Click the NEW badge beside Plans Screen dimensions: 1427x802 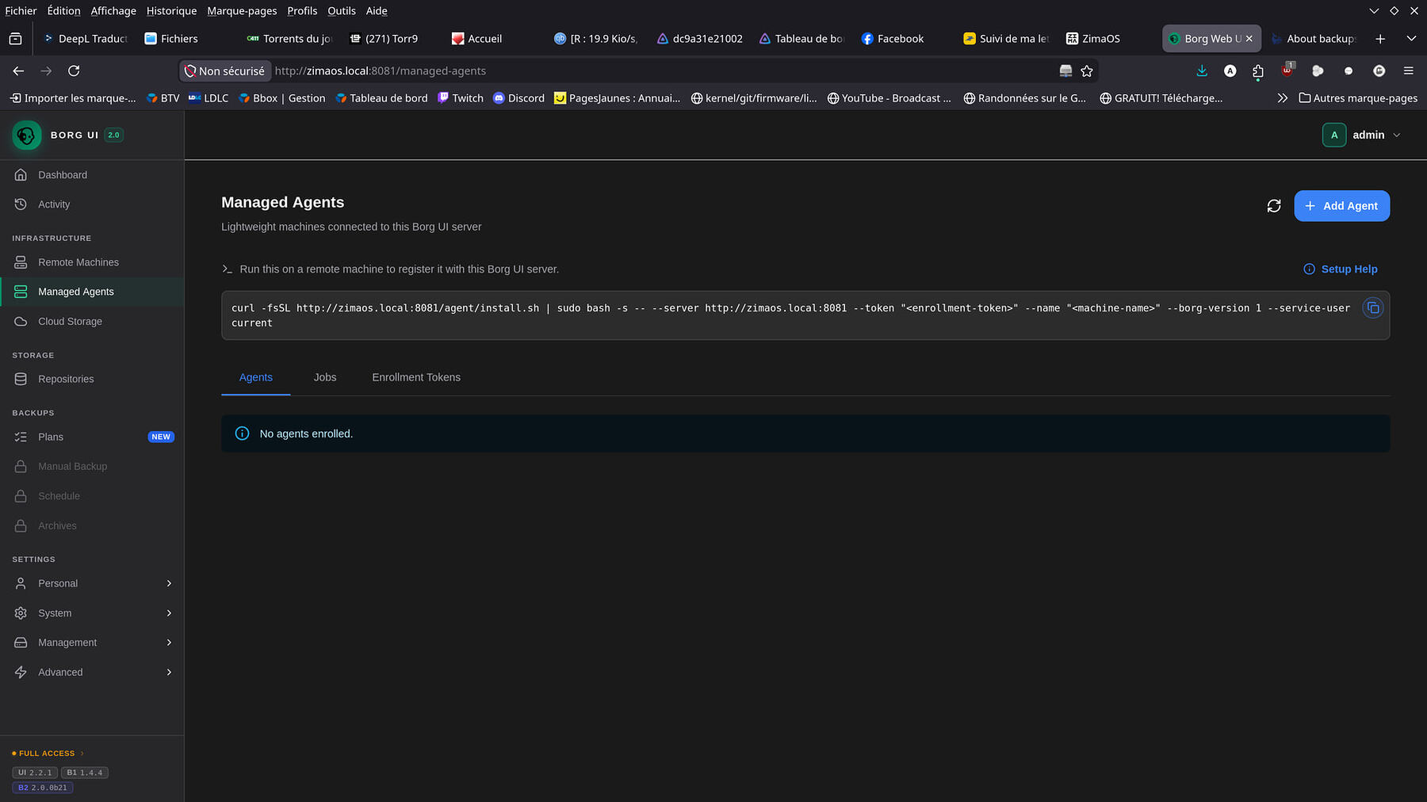pos(161,437)
